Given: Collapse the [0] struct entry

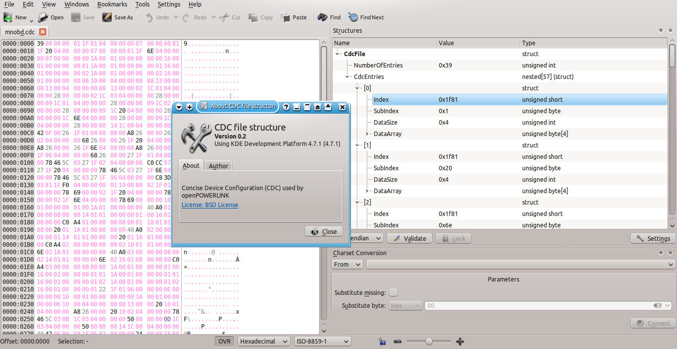Looking at the screenshot, I should click(357, 88).
